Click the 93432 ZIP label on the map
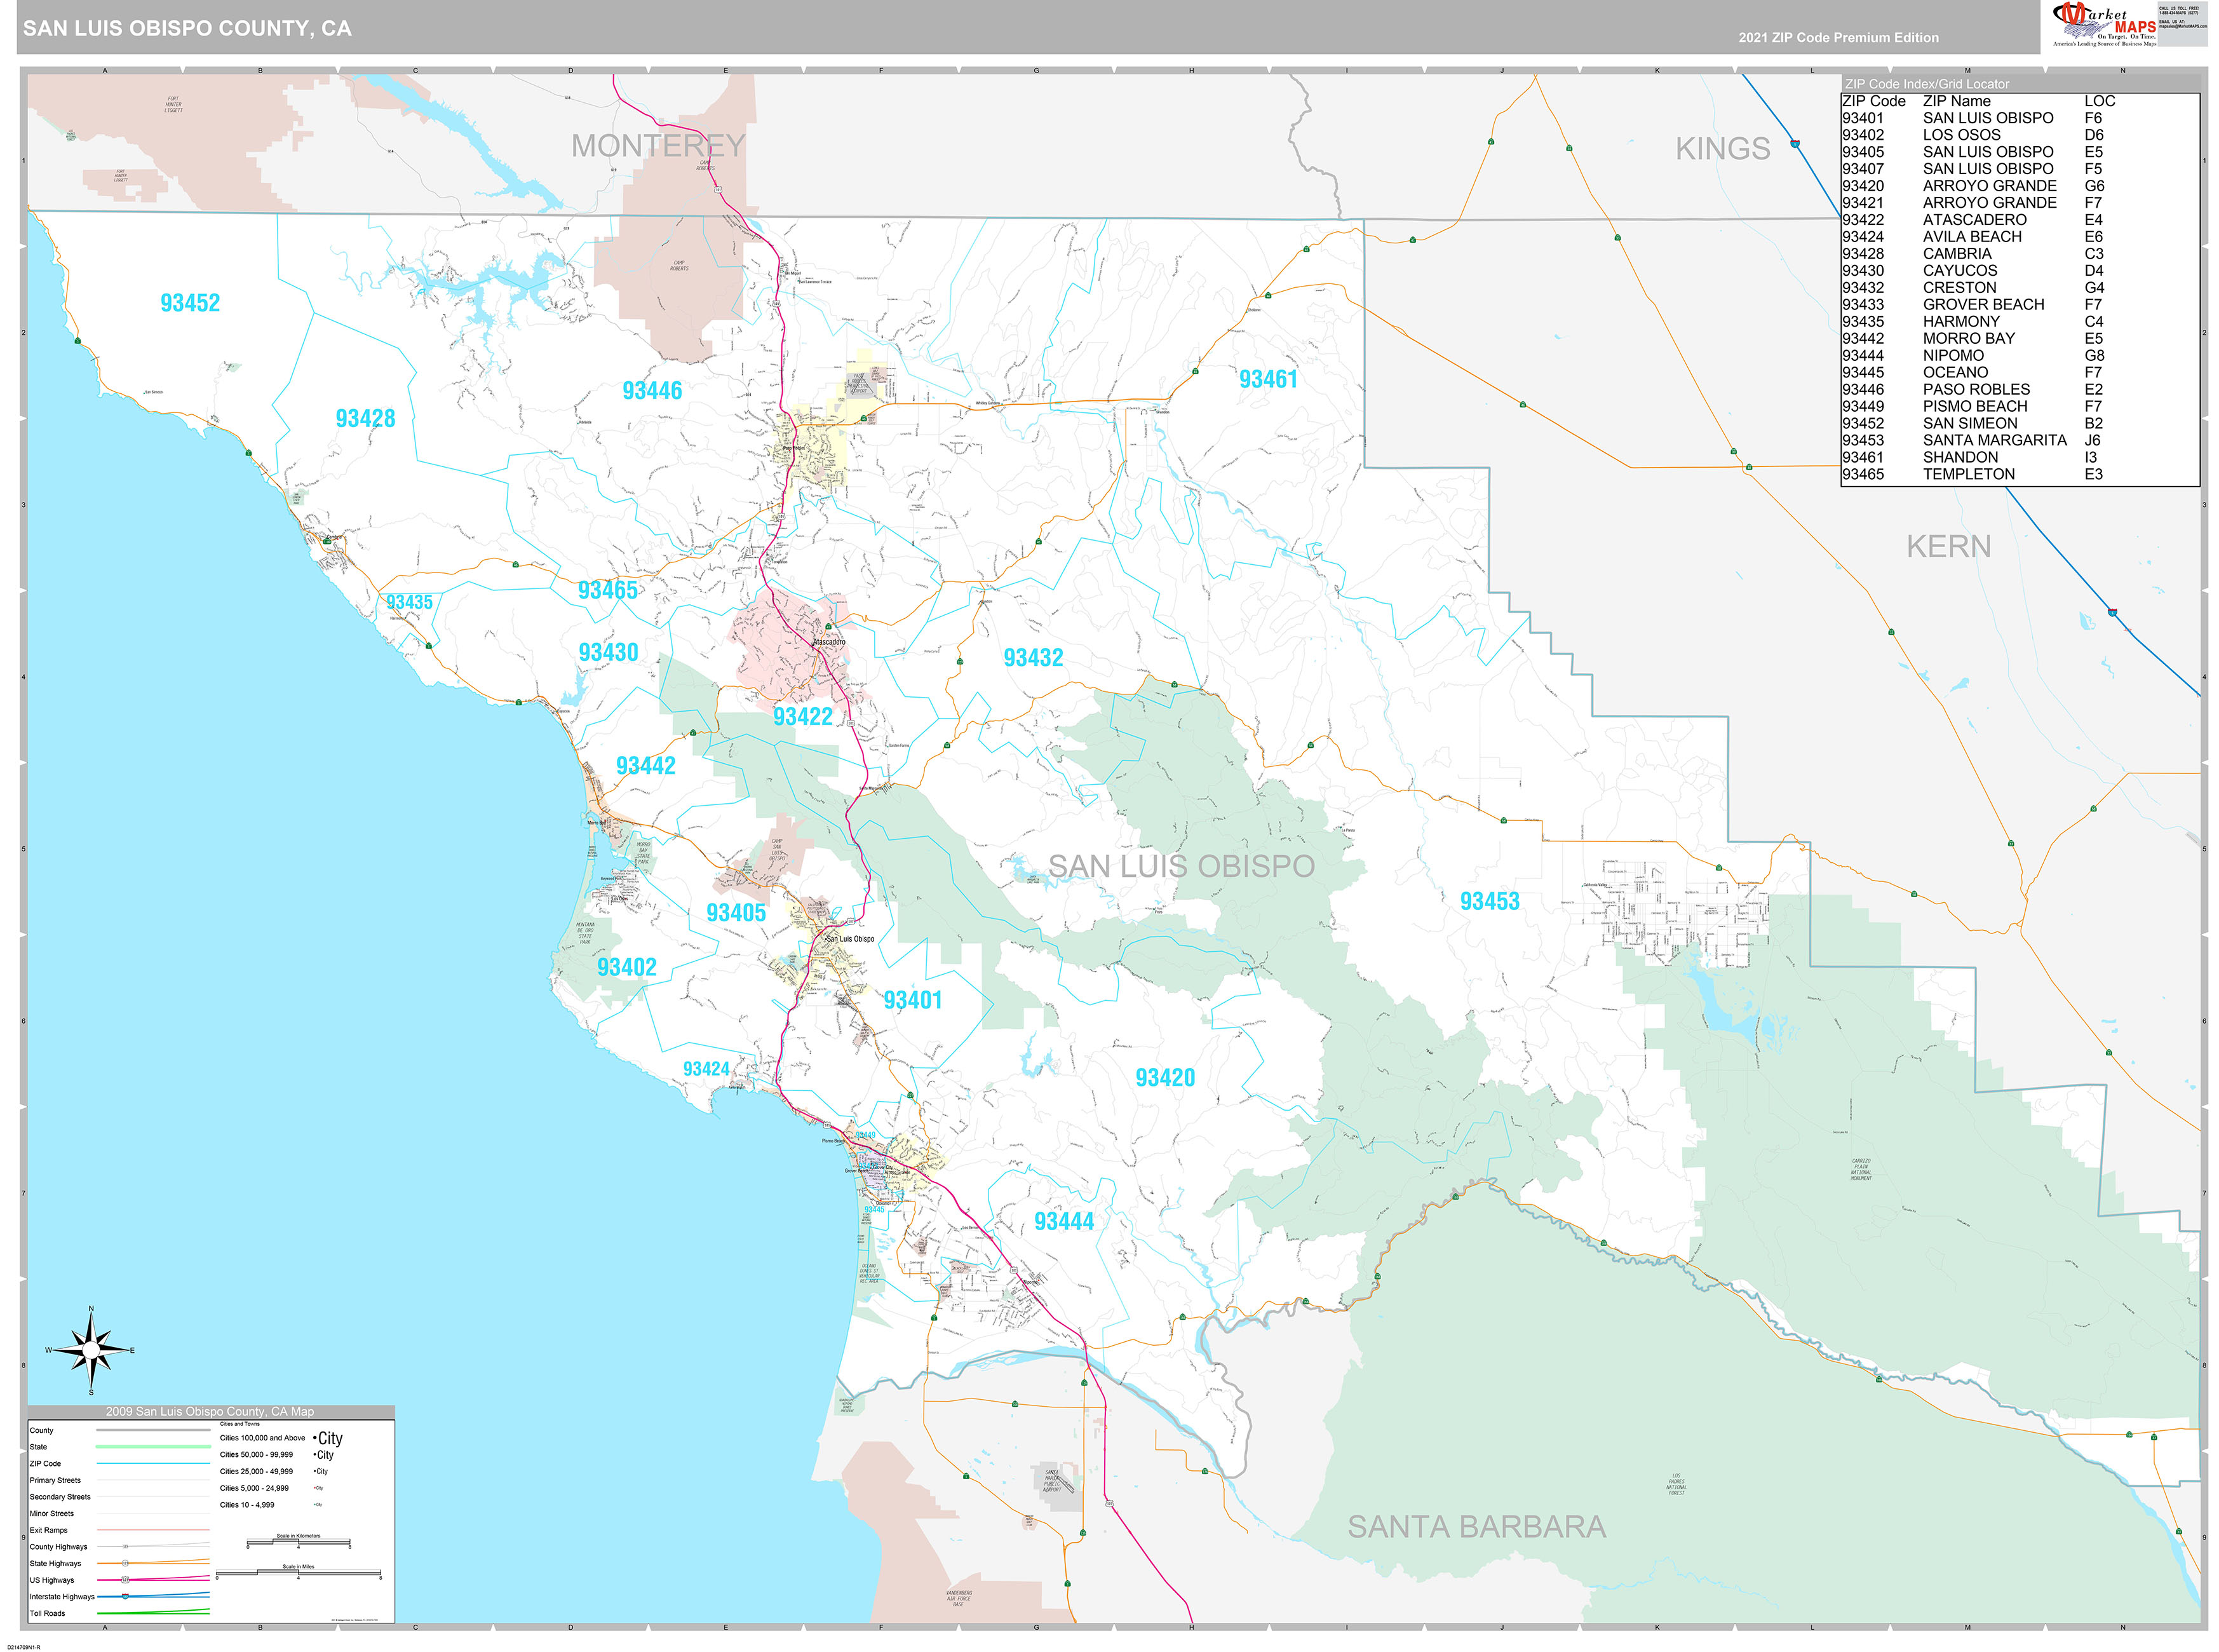Image resolution: width=2219 pixels, height=1652 pixels. click(x=1032, y=658)
